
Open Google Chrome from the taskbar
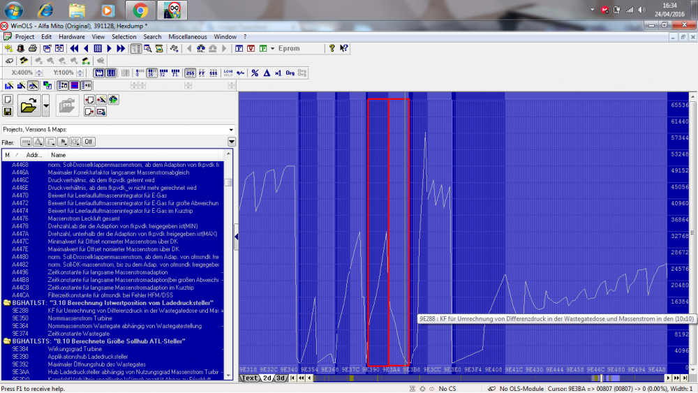pyautogui.click(x=140, y=10)
